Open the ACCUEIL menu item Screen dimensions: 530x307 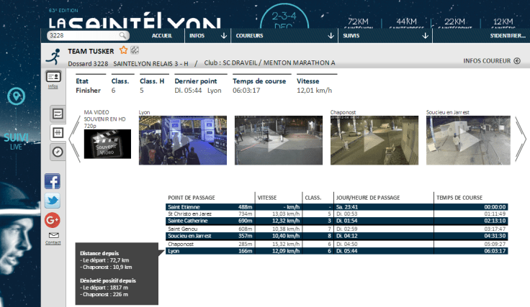point(162,35)
